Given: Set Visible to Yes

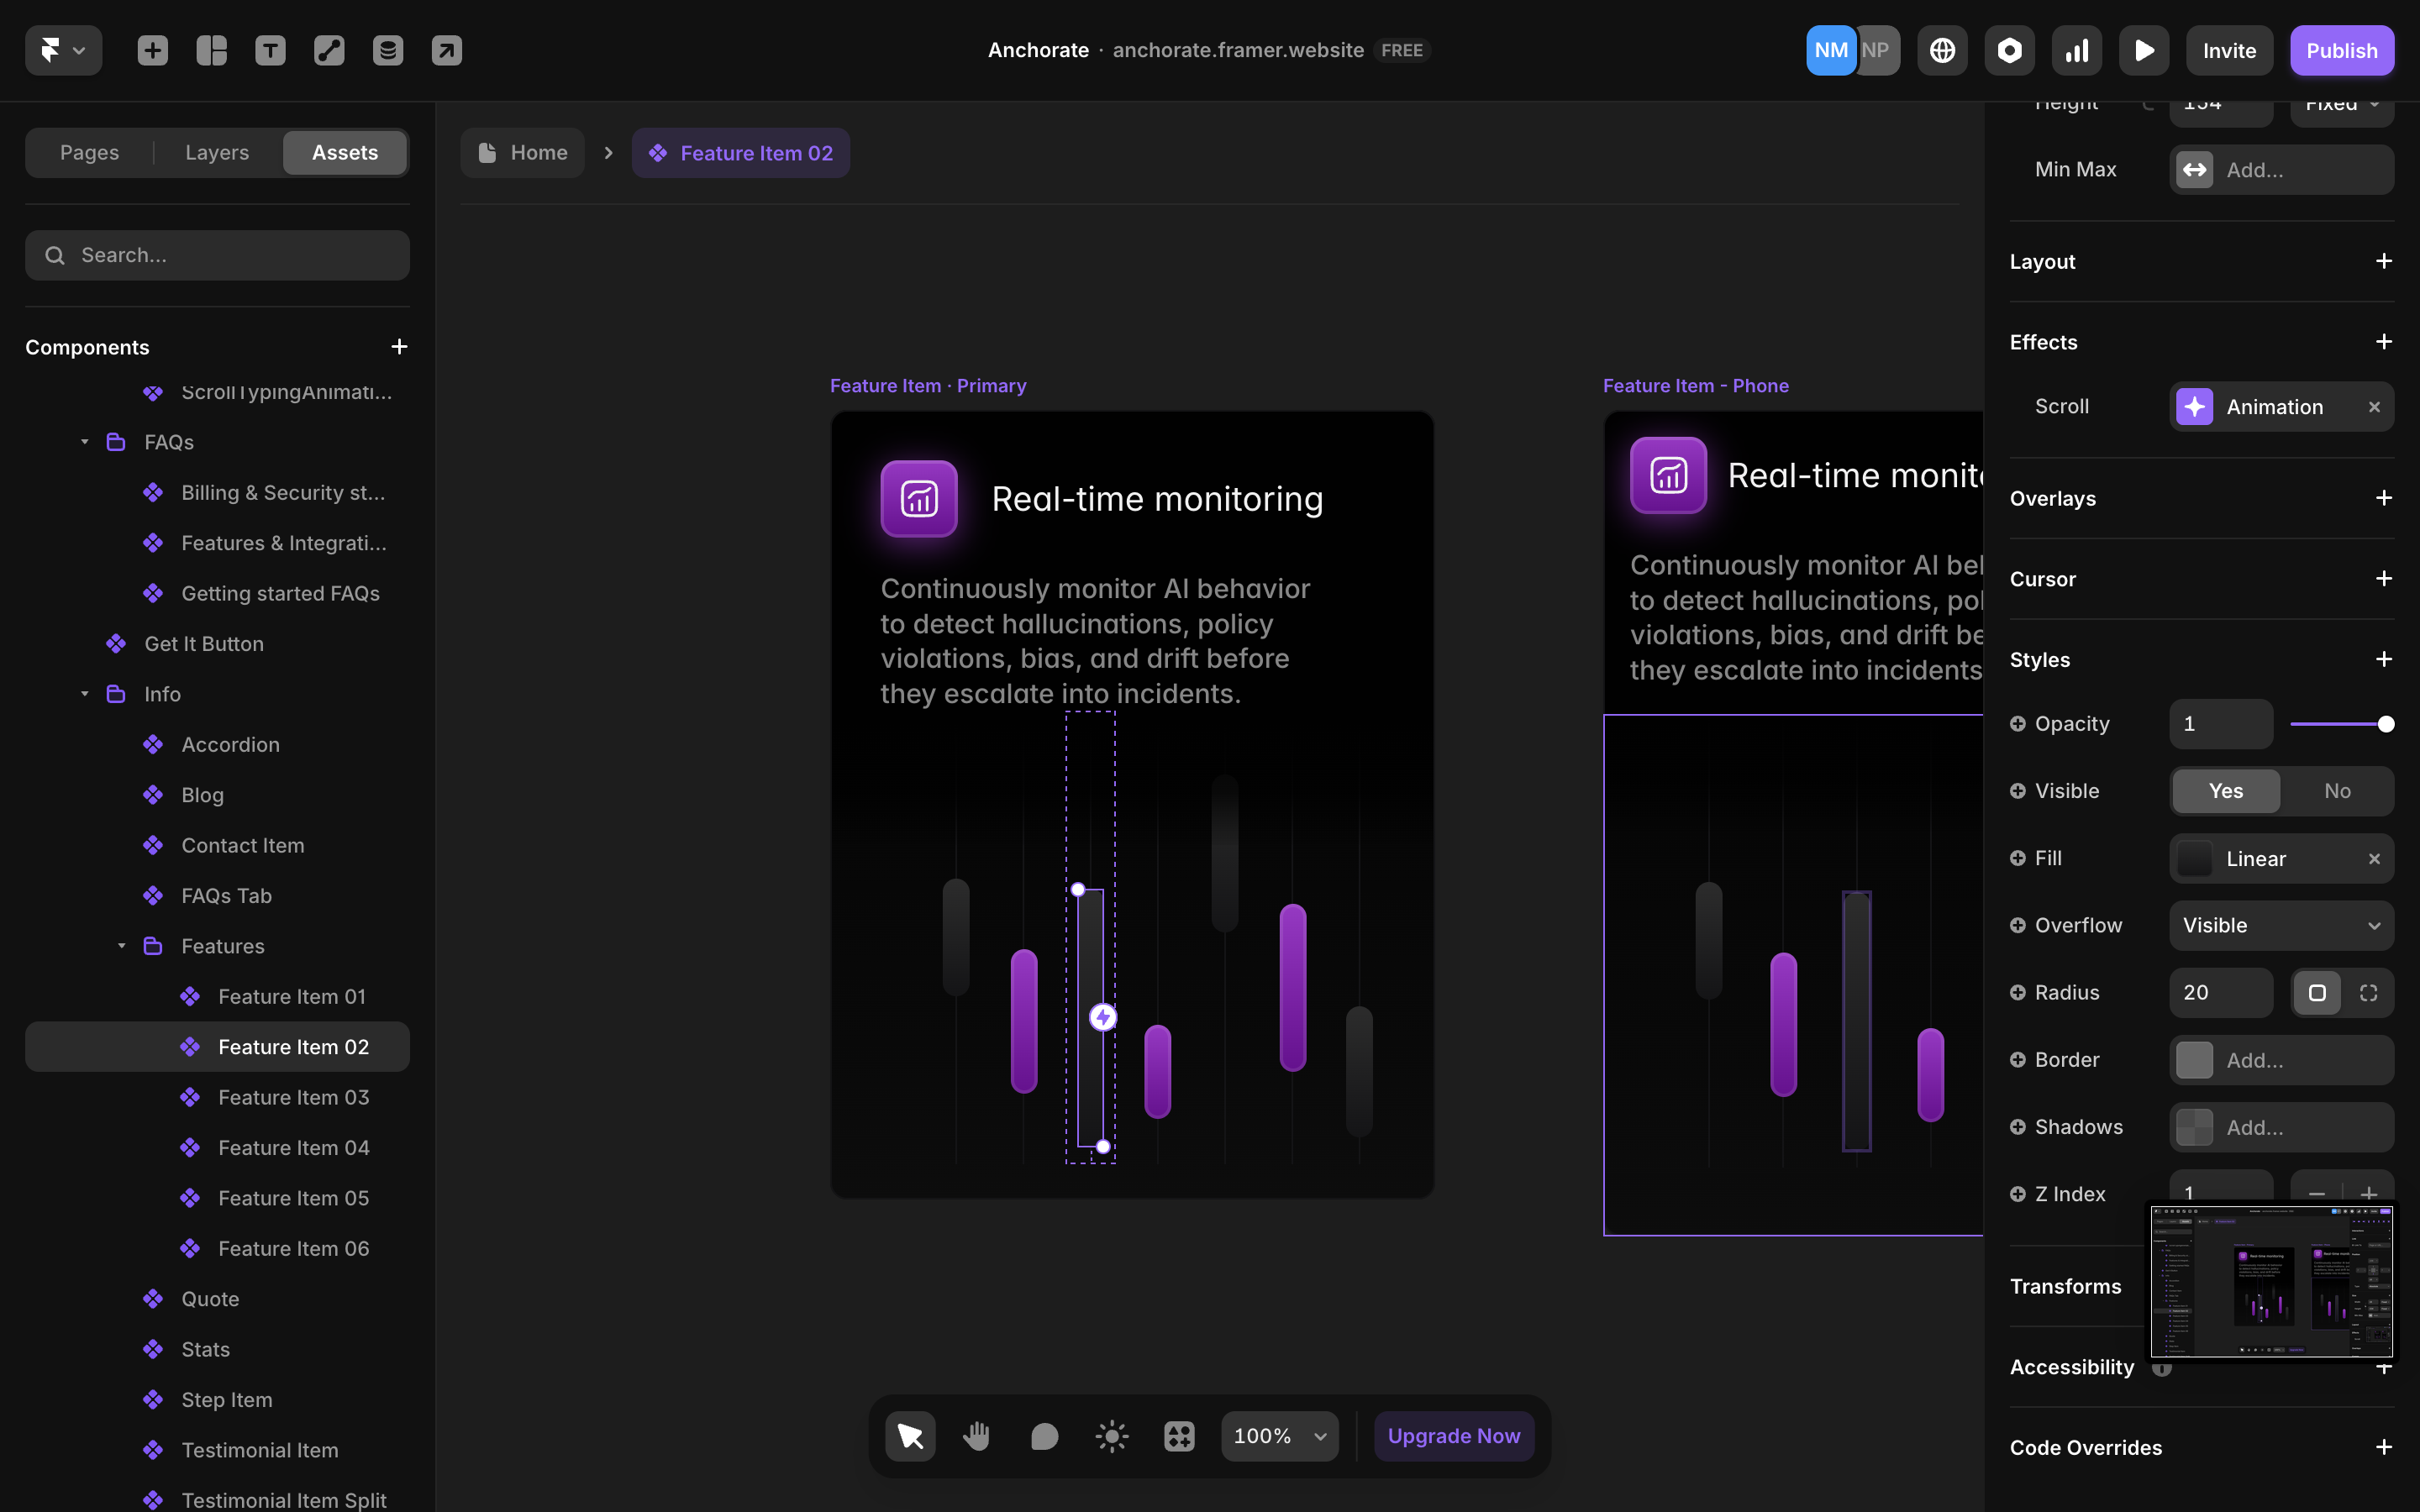Looking at the screenshot, I should tap(2225, 791).
